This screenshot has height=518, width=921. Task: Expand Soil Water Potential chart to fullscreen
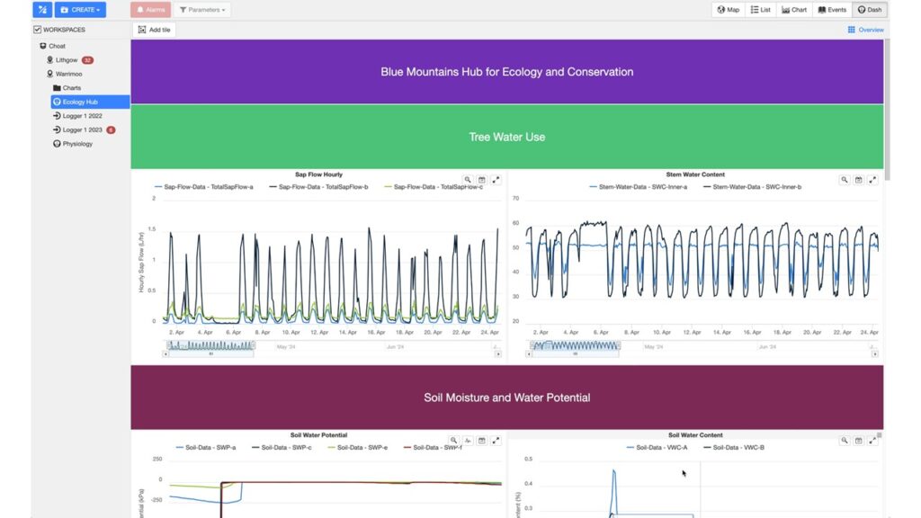(x=496, y=441)
